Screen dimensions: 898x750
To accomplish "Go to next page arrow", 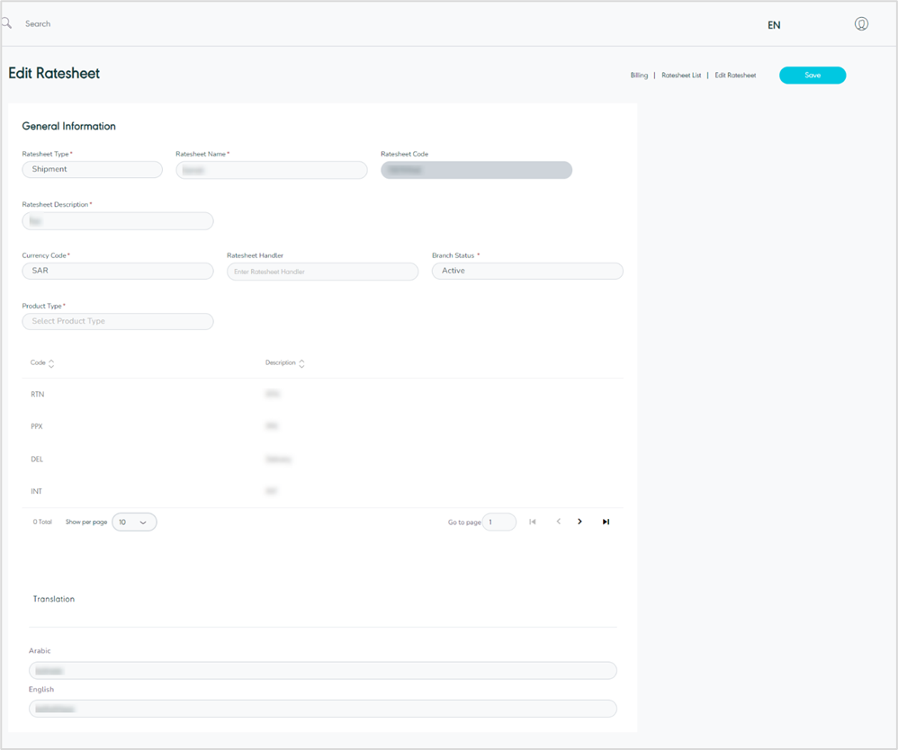I will pos(580,522).
